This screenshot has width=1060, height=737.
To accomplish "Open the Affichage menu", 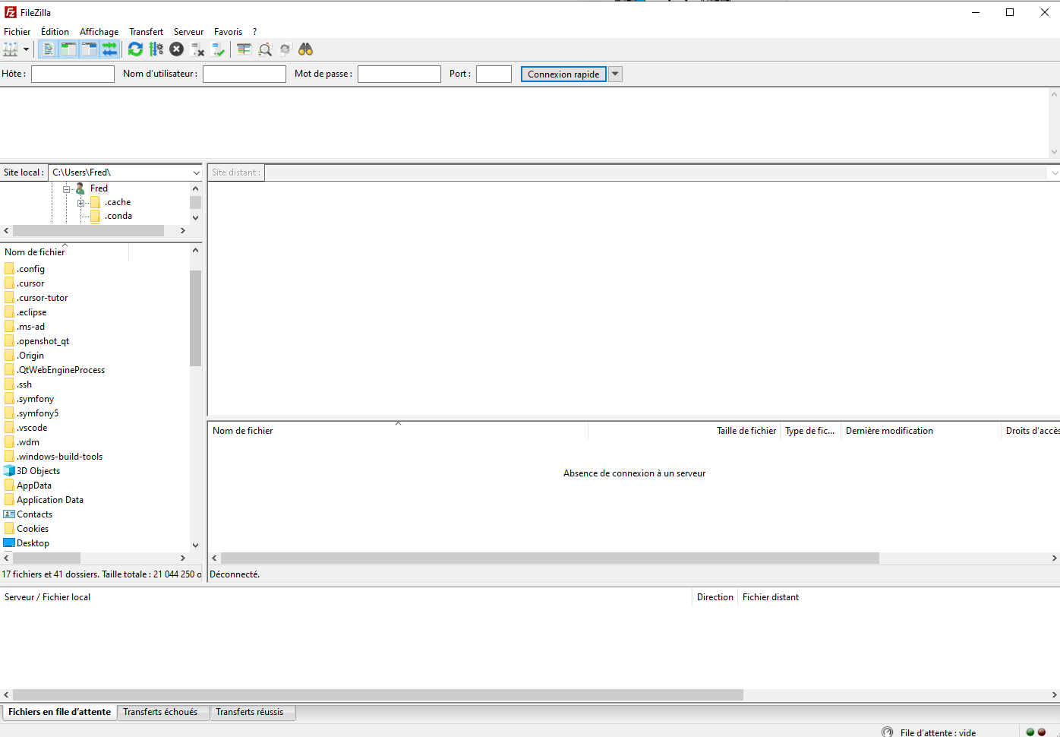I will tap(99, 32).
